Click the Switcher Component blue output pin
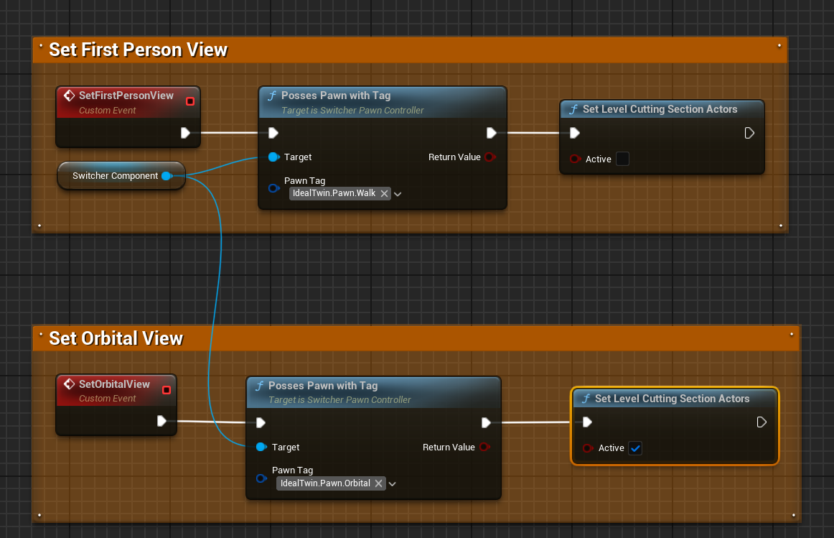Image resolution: width=834 pixels, height=538 pixels. (167, 176)
